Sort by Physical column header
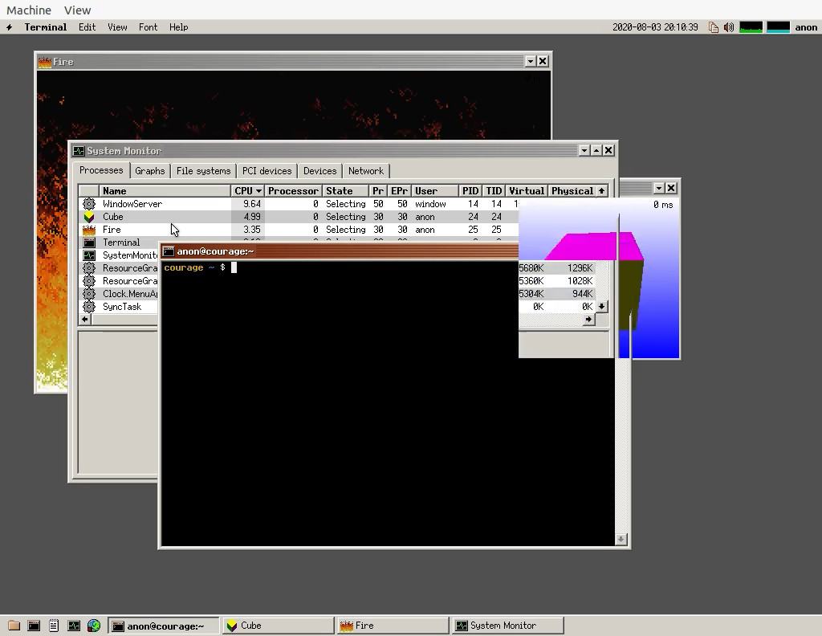 572,191
